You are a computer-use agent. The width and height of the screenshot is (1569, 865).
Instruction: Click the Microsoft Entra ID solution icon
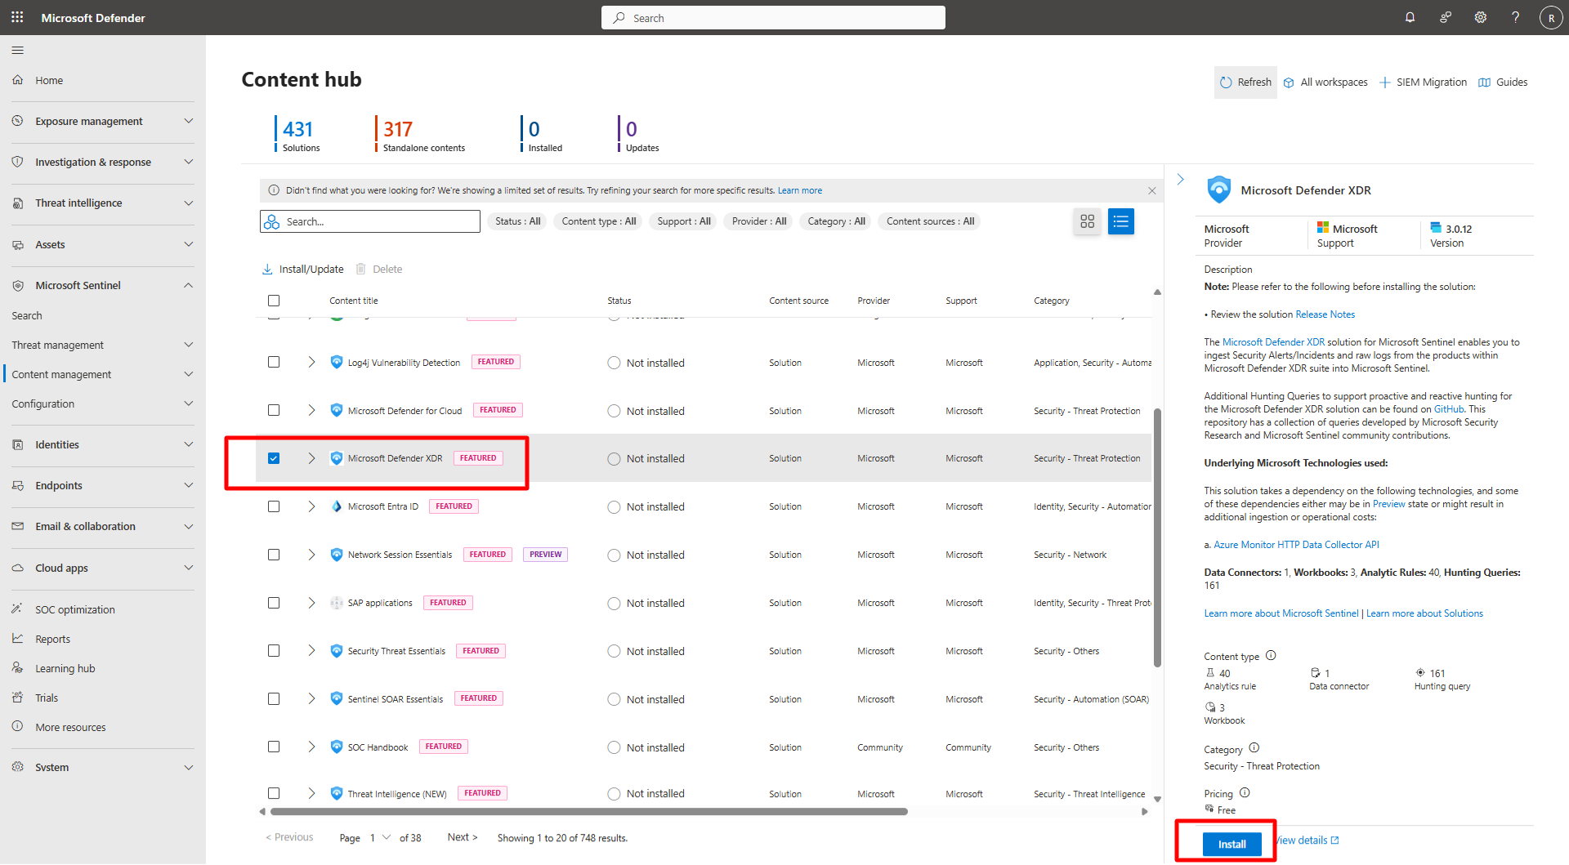tap(336, 506)
